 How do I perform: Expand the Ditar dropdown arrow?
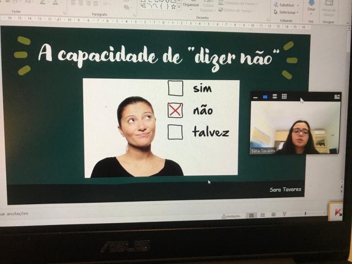311,14
